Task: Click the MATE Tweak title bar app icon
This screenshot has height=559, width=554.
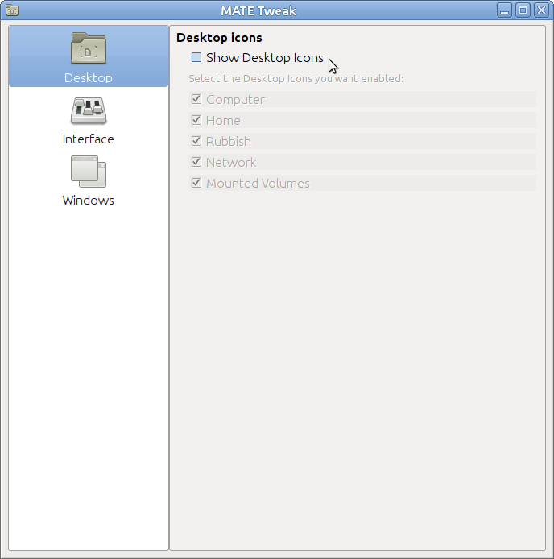Action: point(12,10)
